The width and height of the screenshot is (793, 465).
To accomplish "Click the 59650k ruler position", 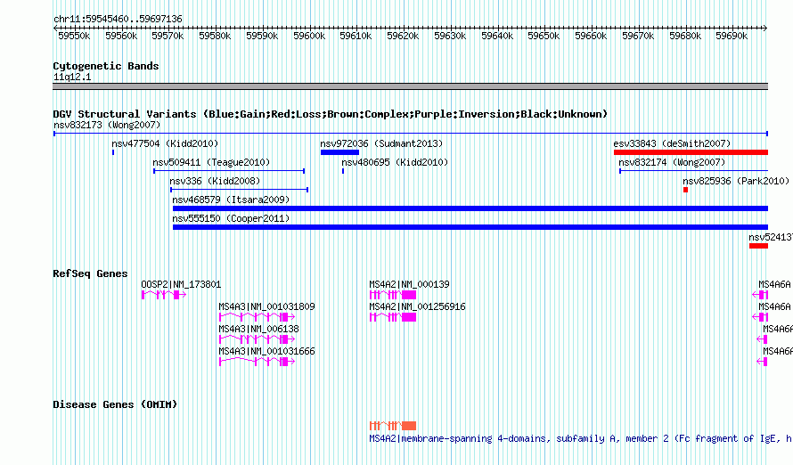I will (x=544, y=36).
